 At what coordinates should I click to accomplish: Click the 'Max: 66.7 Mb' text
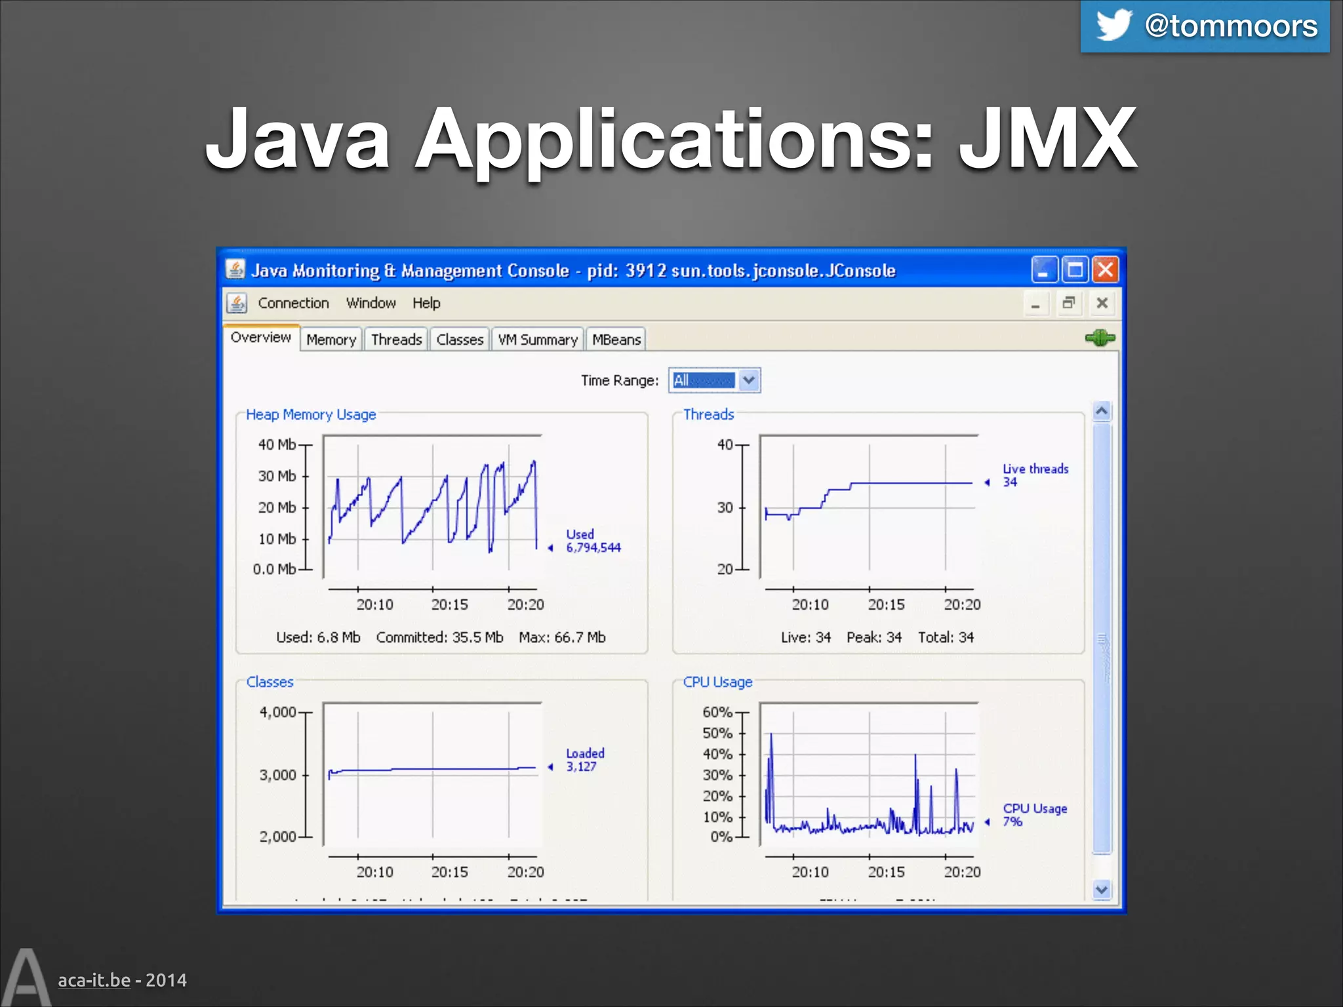click(x=562, y=637)
